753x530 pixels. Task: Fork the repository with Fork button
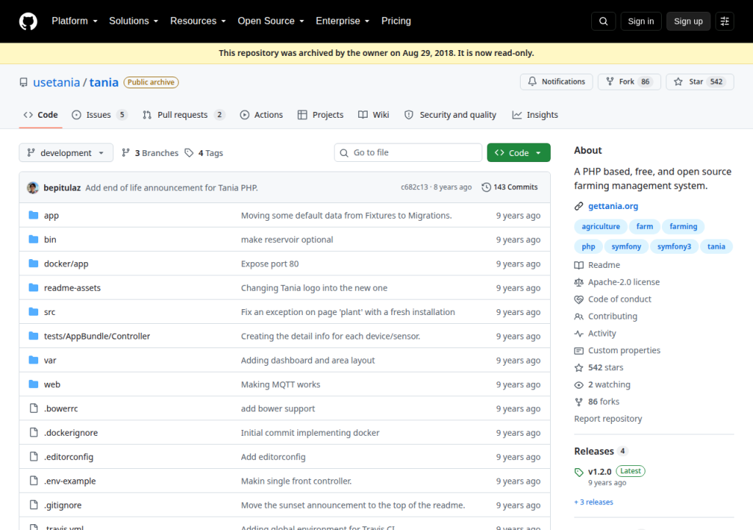pyautogui.click(x=629, y=81)
